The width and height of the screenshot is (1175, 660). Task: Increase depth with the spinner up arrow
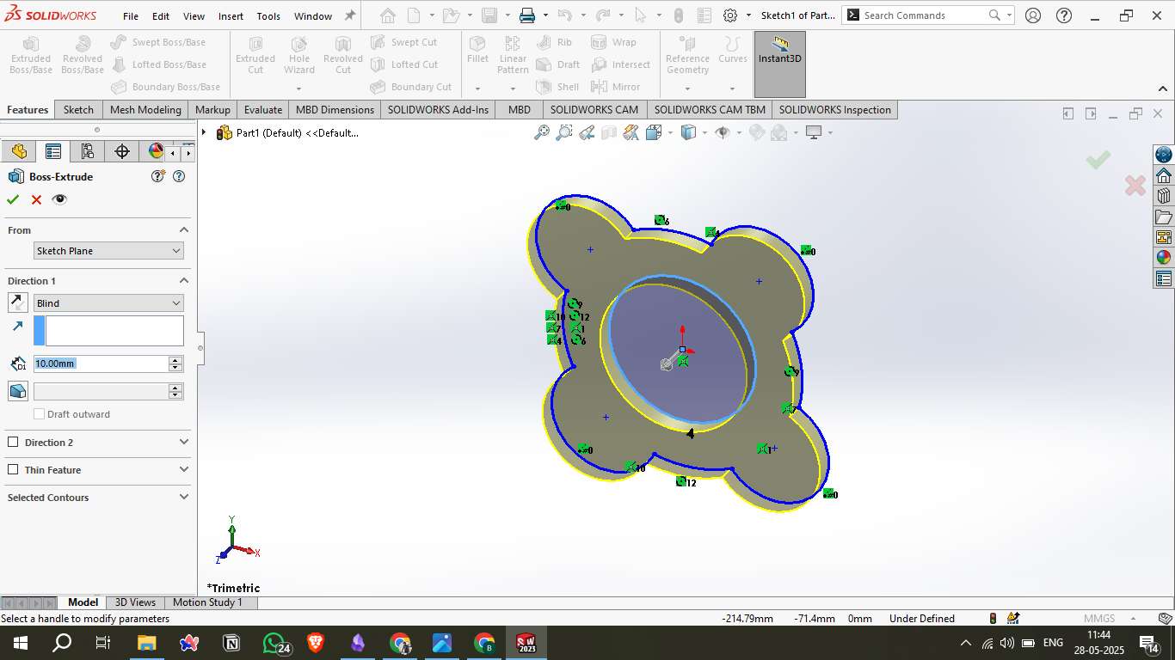tap(176, 360)
